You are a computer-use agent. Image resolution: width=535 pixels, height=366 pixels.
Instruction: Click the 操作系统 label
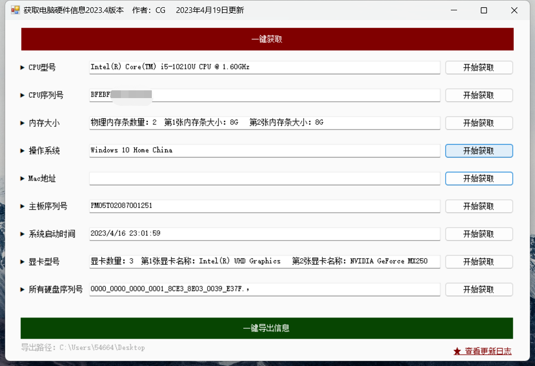(x=44, y=151)
